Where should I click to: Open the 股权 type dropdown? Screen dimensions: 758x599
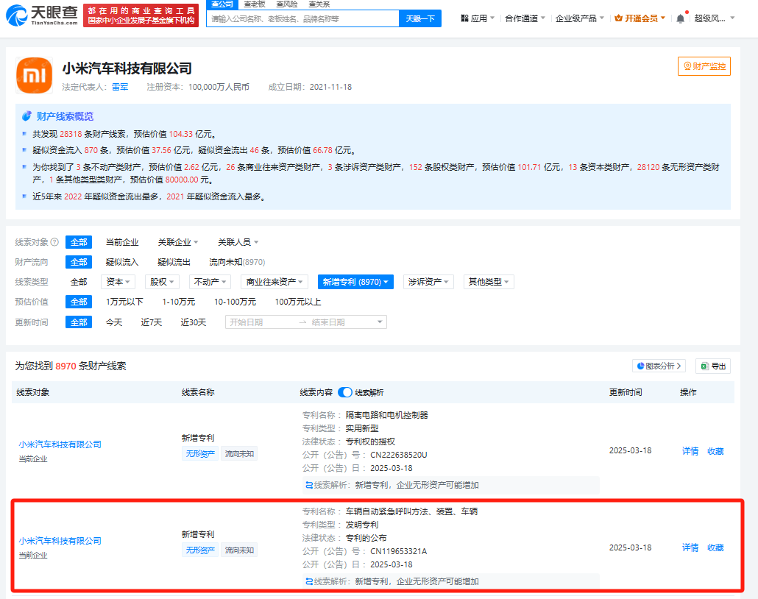click(x=162, y=282)
